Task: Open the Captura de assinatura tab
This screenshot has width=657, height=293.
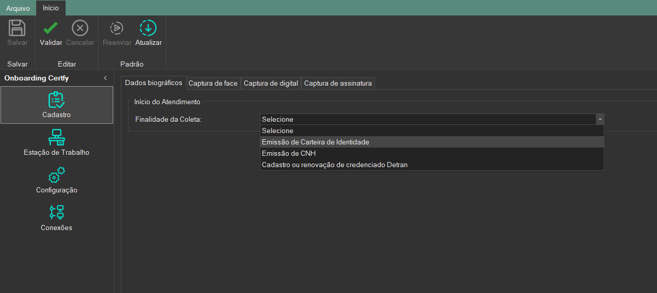Action: point(338,83)
